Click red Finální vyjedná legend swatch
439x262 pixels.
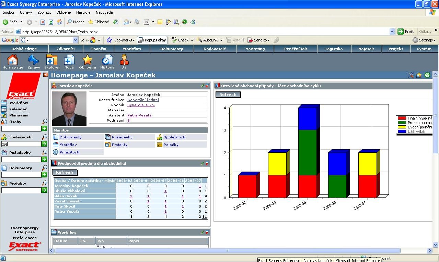click(x=402, y=118)
